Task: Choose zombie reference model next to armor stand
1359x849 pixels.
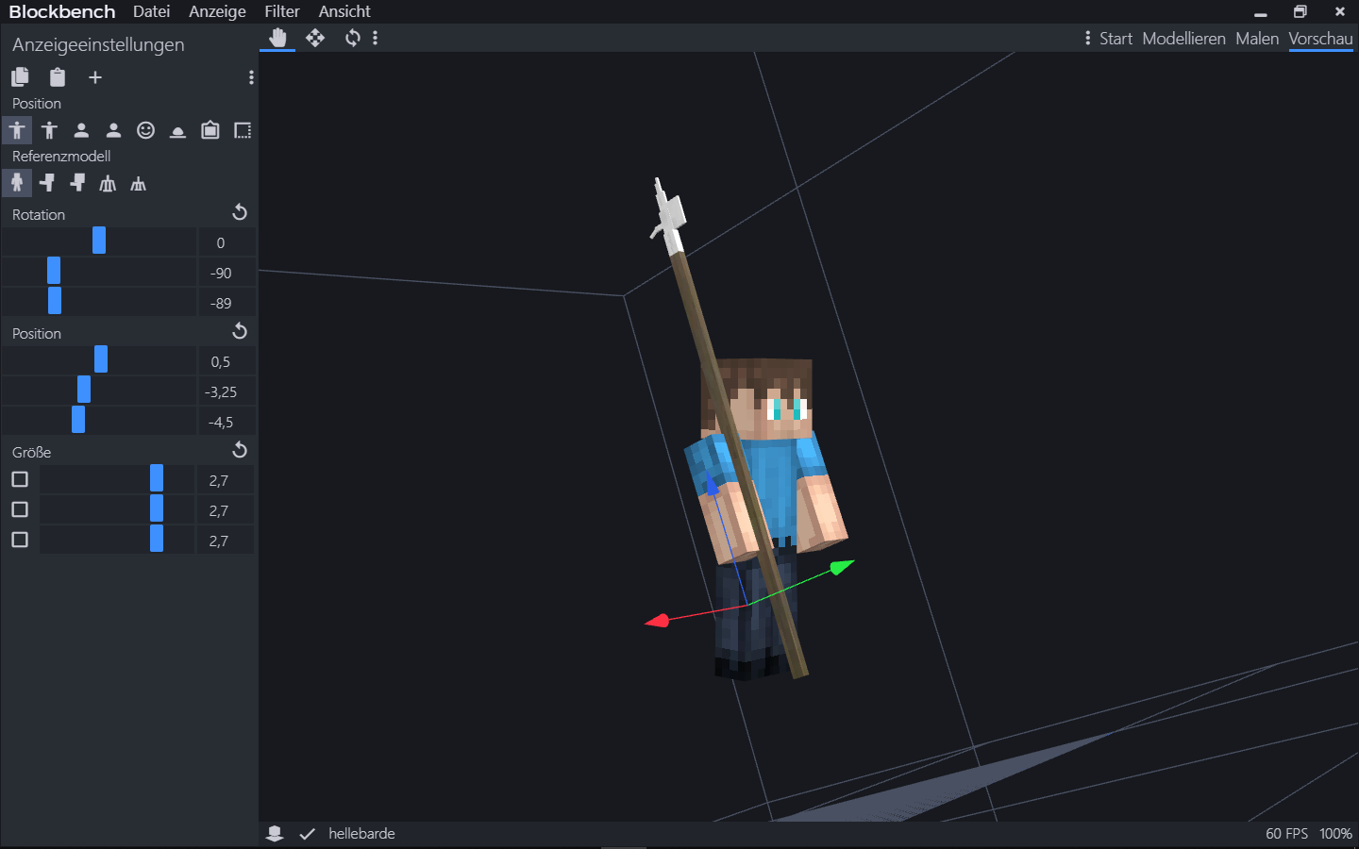Action: [x=77, y=183]
